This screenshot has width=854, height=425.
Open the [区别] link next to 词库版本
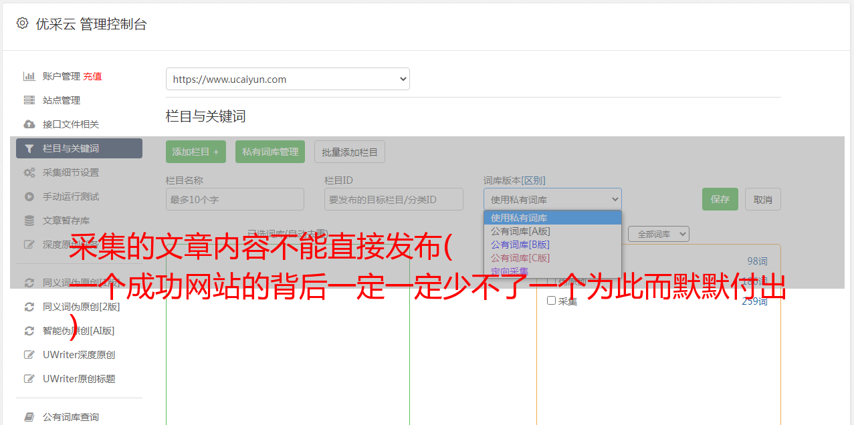click(x=534, y=180)
